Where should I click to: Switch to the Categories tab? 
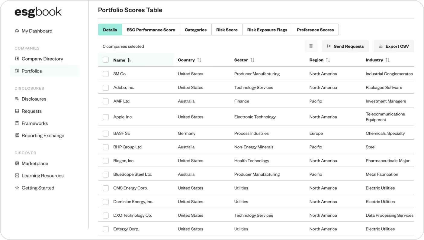point(196,30)
